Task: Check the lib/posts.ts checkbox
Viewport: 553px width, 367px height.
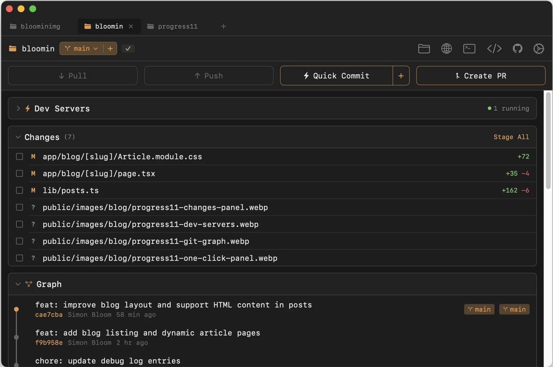Action: (20, 190)
